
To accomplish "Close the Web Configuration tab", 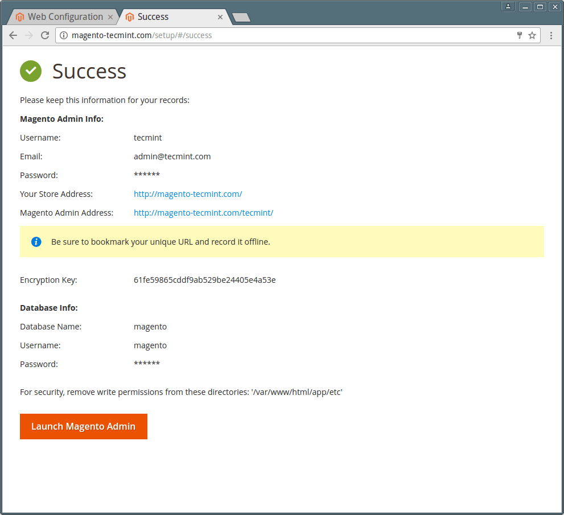I will [110, 17].
